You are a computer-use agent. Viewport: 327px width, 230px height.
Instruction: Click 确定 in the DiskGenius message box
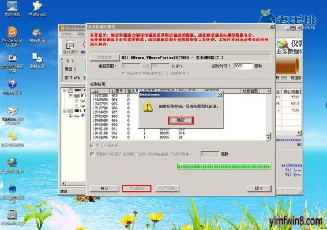click(181, 120)
